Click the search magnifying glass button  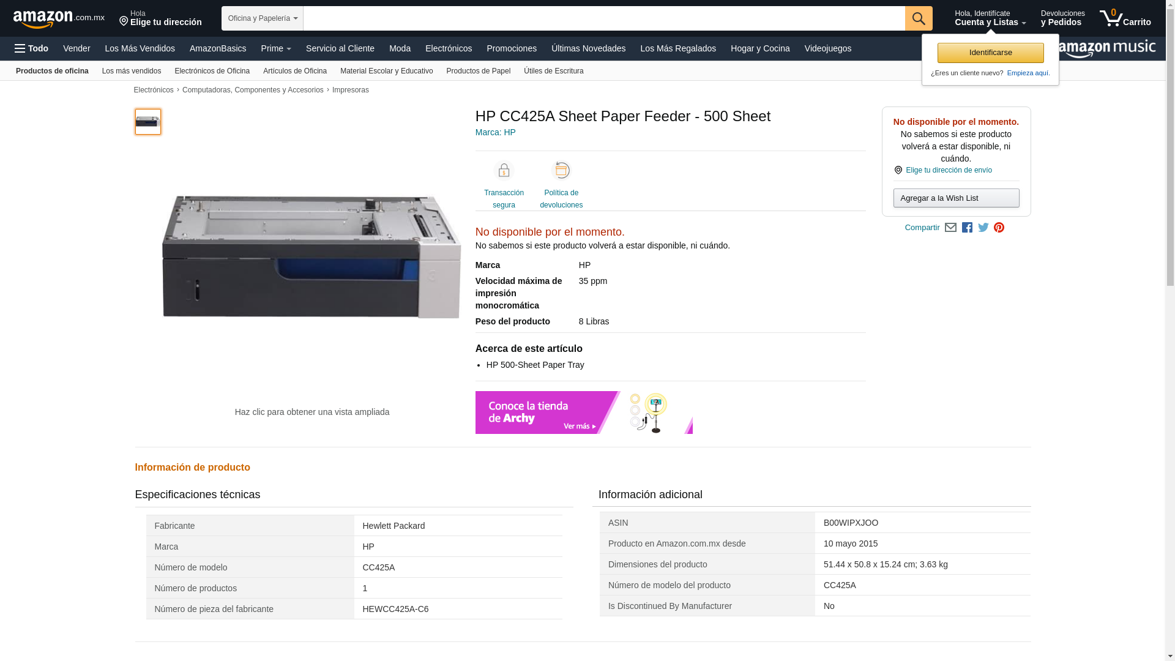pyautogui.click(x=918, y=18)
